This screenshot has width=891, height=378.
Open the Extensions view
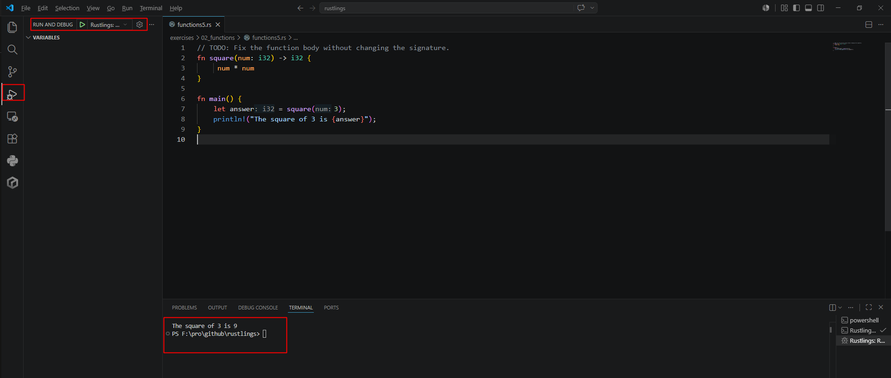point(13,139)
